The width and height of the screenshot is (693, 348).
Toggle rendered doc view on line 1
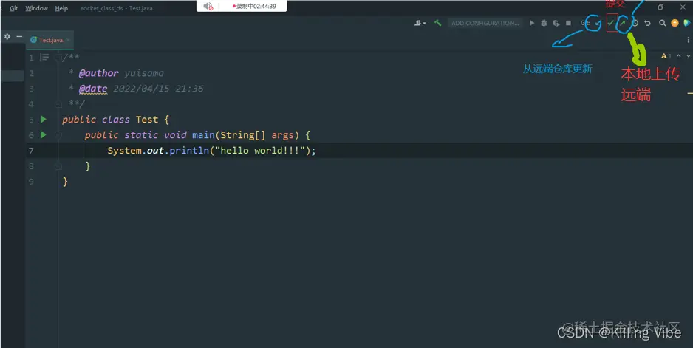[x=44, y=58]
